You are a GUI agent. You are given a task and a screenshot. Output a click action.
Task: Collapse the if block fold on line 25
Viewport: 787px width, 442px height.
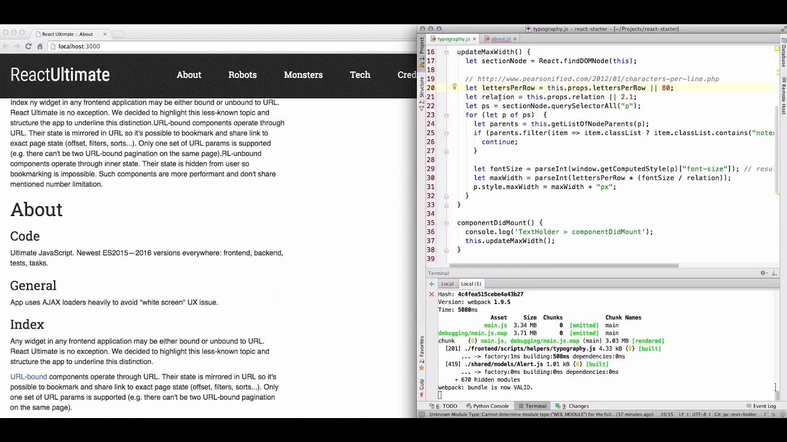click(x=446, y=133)
